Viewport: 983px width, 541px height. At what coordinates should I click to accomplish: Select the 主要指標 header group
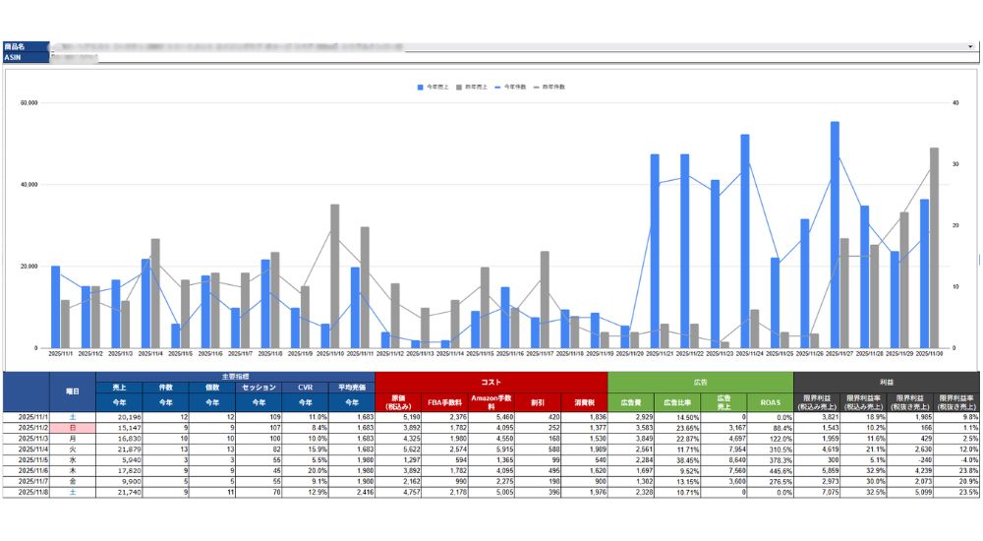tap(235, 377)
